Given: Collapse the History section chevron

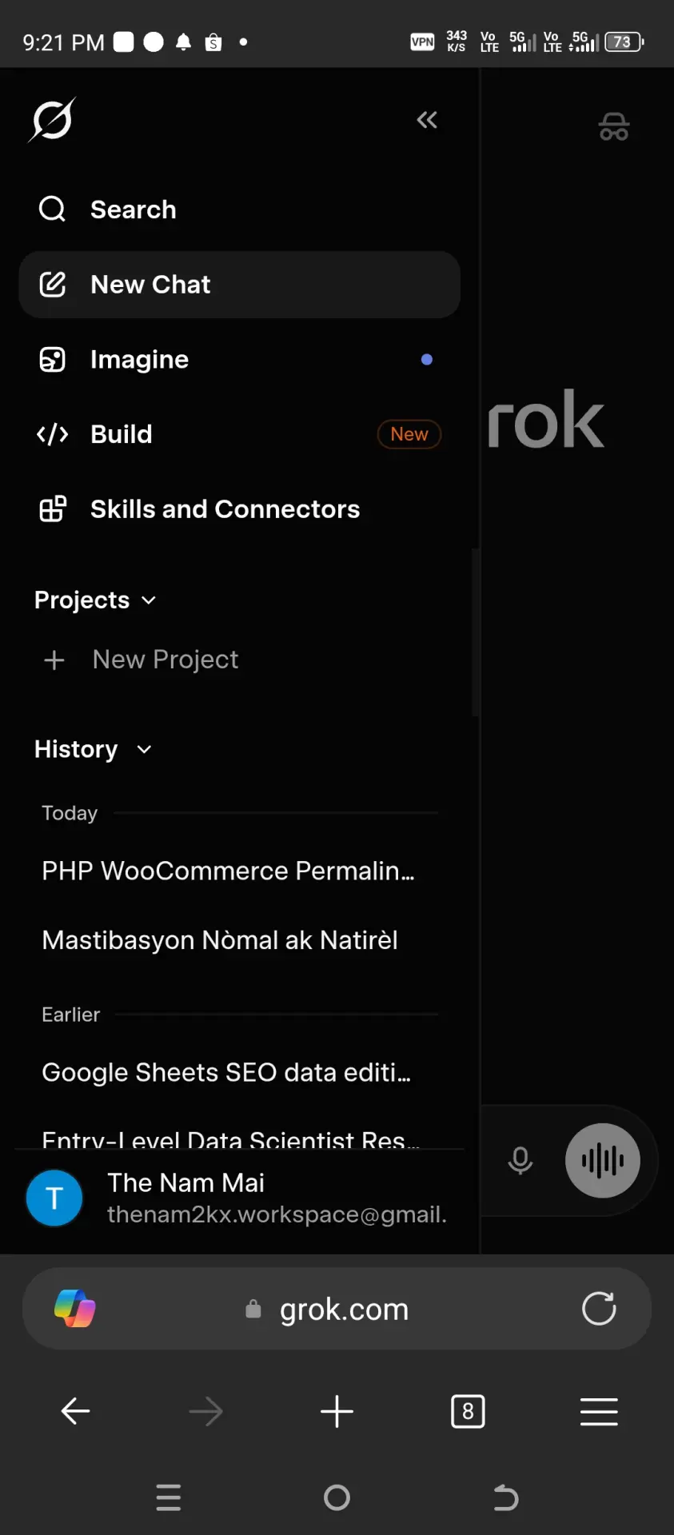Looking at the screenshot, I should 144,750.
